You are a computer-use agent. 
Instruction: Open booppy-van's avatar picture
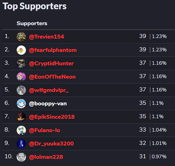(x=21, y=104)
